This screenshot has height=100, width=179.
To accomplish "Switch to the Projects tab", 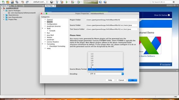I will (4, 6).
